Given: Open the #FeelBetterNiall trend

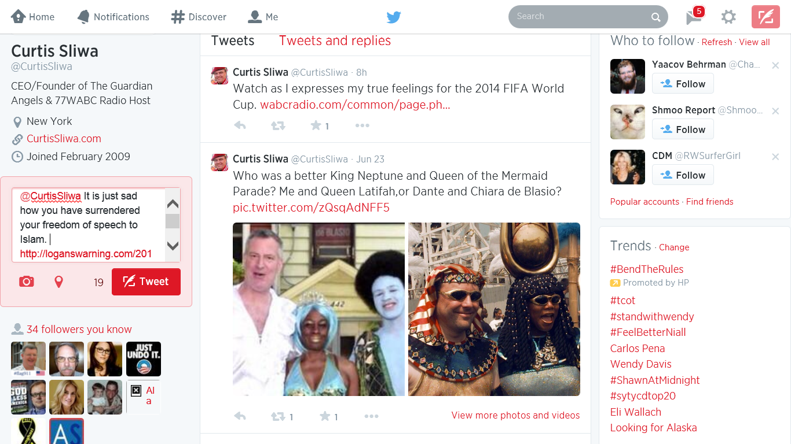Looking at the screenshot, I should coord(648,332).
